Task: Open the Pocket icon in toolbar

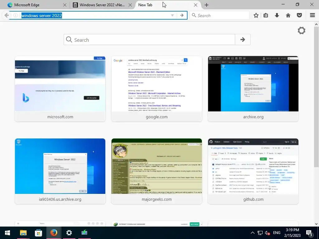Action: pos(299,16)
